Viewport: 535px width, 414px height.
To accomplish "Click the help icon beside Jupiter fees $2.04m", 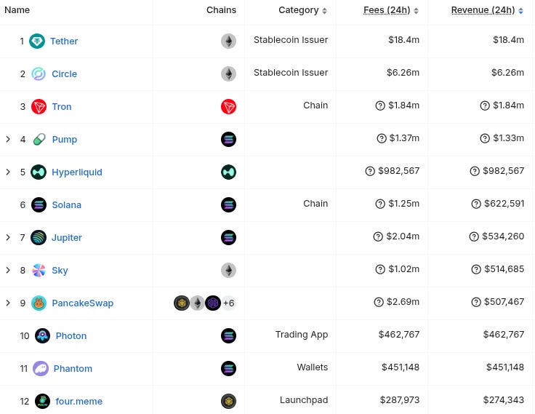I will tap(378, 236).
